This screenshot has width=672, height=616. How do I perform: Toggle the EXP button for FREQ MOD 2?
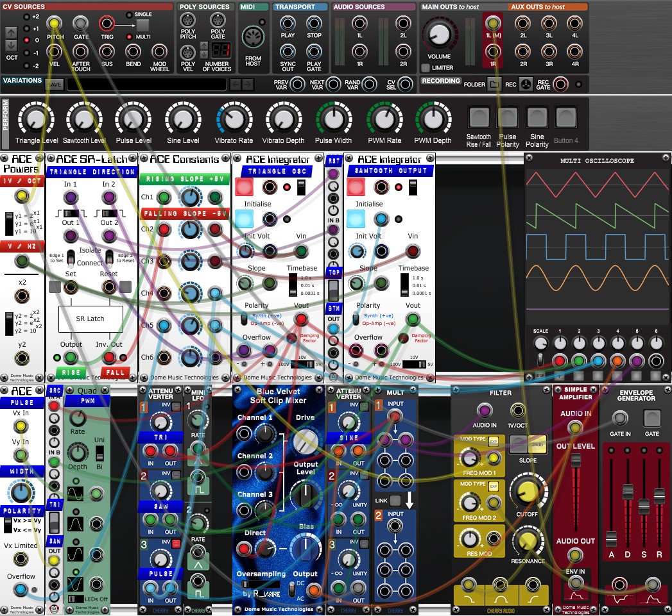click(494, 487)
